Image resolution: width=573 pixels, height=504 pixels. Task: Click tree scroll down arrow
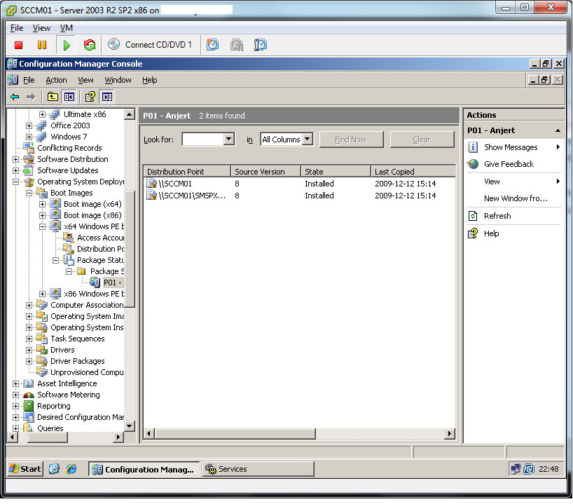(130, 425)
